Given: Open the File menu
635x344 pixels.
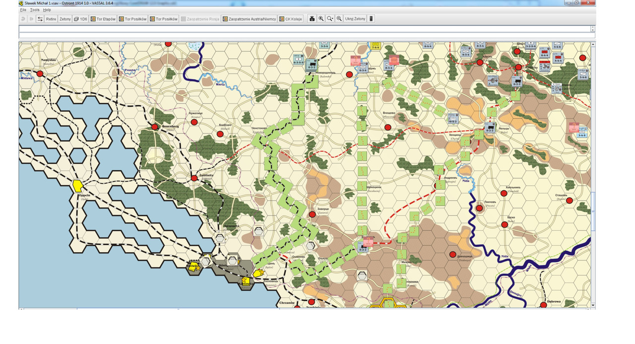Looking at the screenshot, I should 23,10.
